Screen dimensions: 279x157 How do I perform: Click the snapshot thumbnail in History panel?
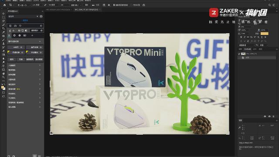(243, 54)
